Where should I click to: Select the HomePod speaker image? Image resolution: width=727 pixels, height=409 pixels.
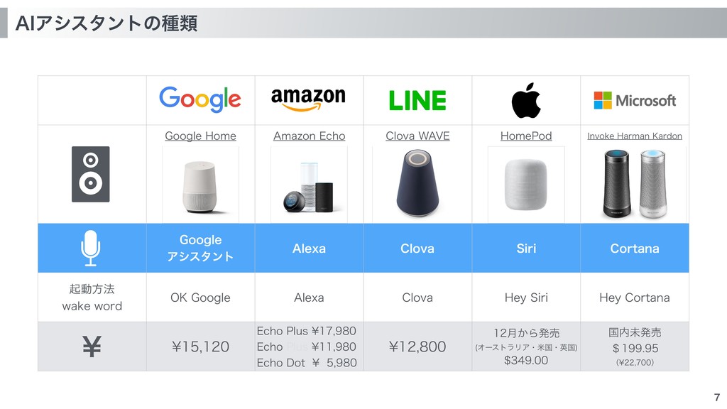point(526,185)
